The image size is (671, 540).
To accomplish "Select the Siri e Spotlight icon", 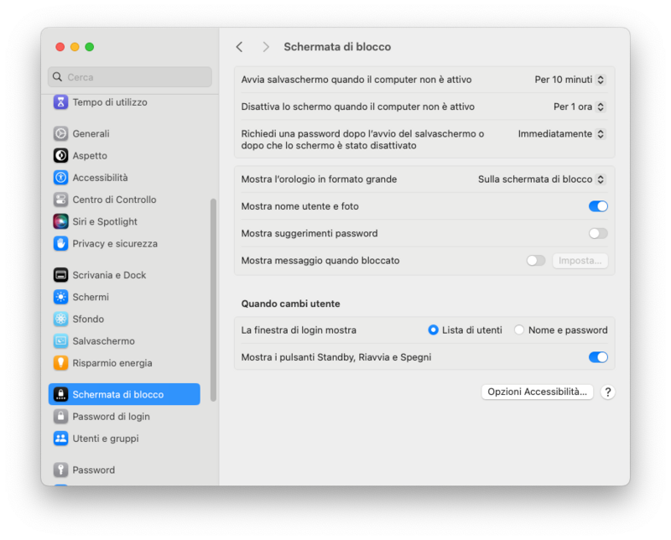I will coord(60,221).
